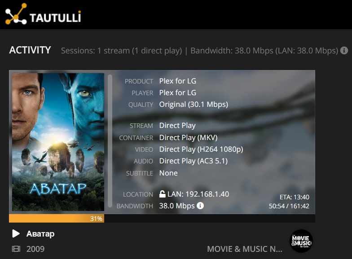This screenshot has width=352, height=259.
Task: Click the film strip icon beside 2009
Action: point(16,249)
